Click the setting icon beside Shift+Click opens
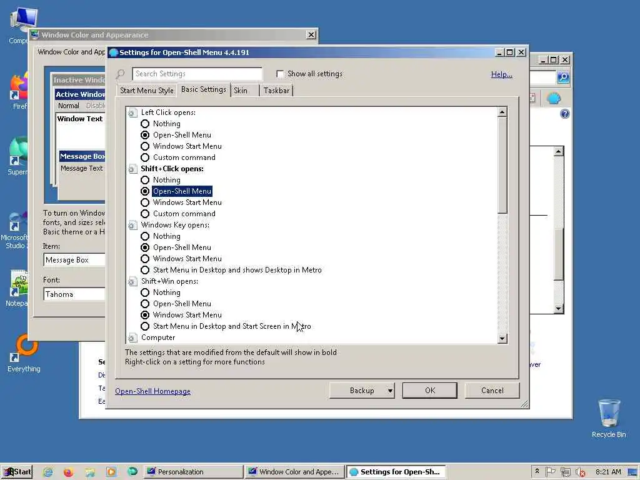 [132, 169]
